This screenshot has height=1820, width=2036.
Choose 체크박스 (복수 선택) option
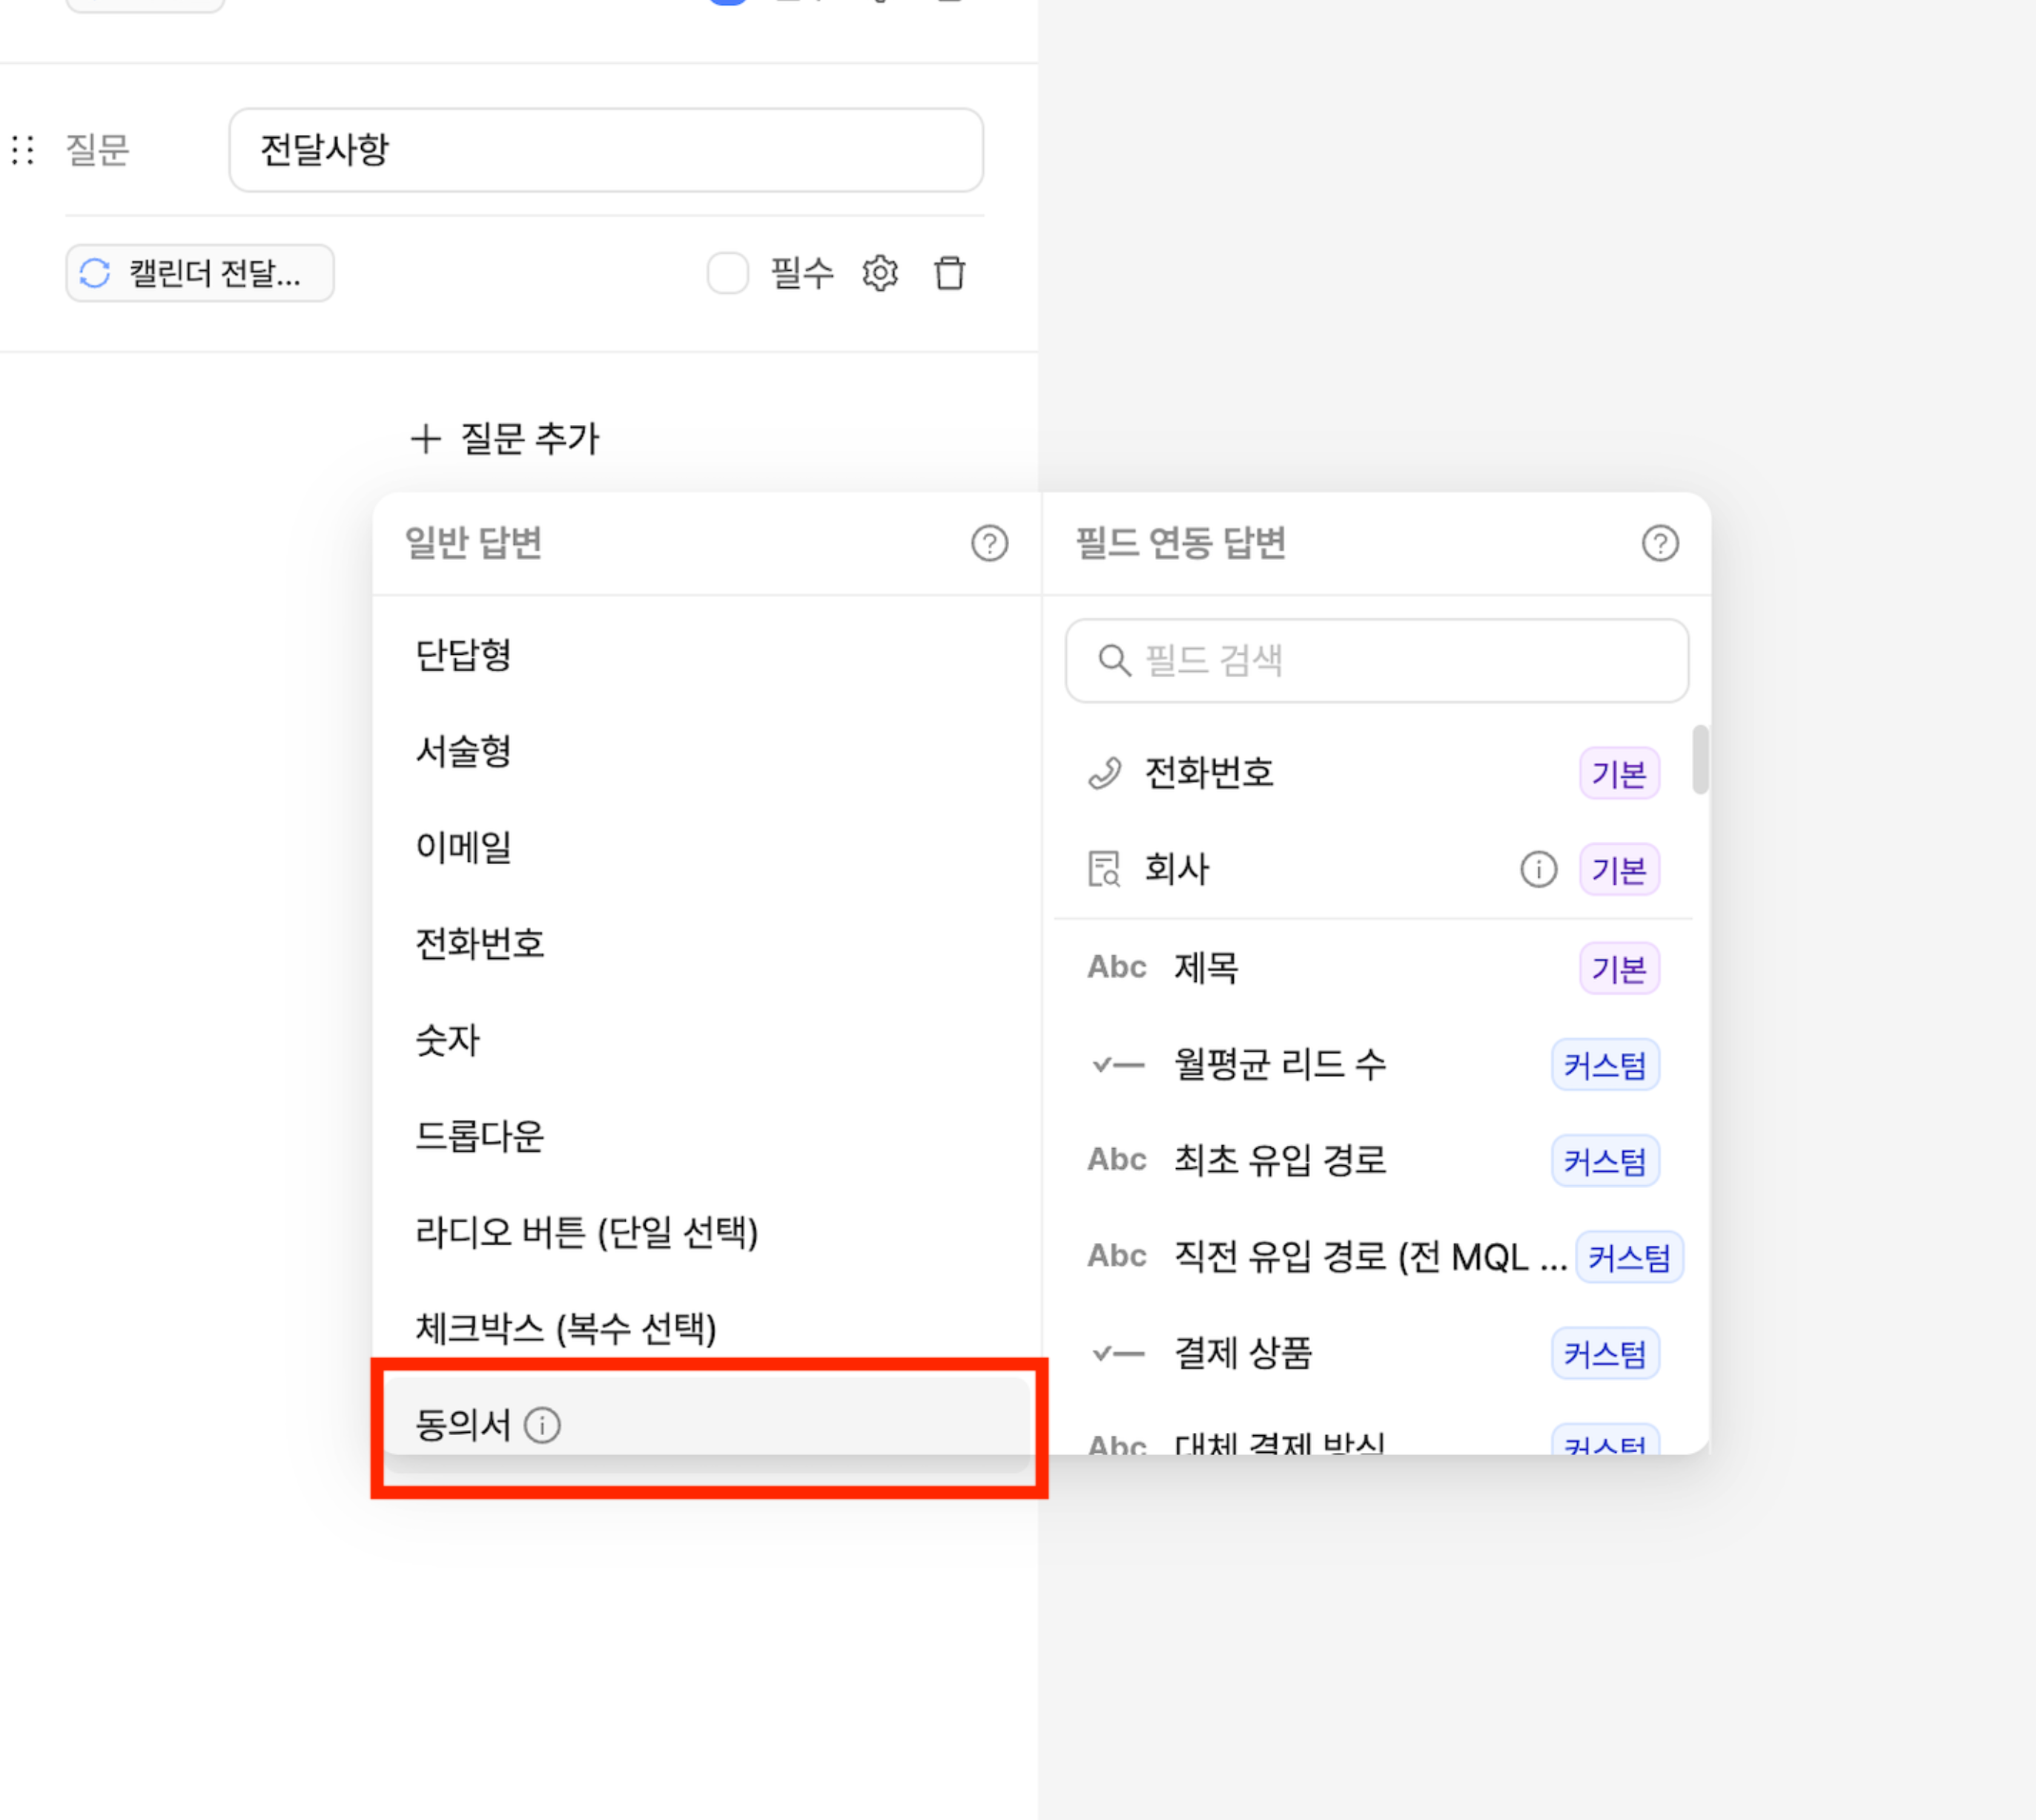[x=566, y=1328]
